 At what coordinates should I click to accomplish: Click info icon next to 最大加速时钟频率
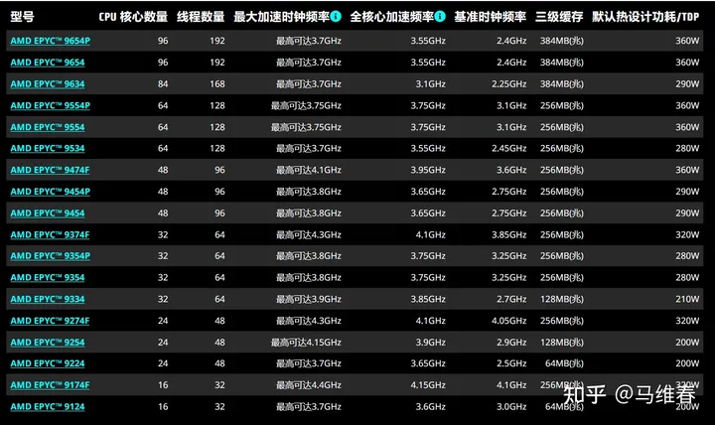coord(336,17)
